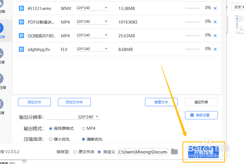Open 高级设置 advanced settings

point(201,115)
